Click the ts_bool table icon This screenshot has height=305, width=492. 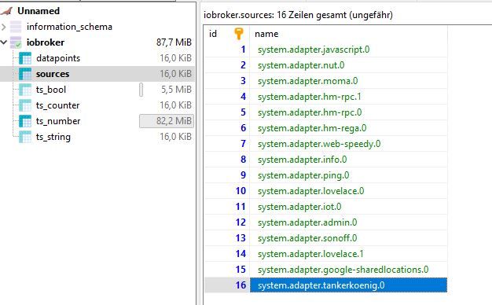pos(25,90)
